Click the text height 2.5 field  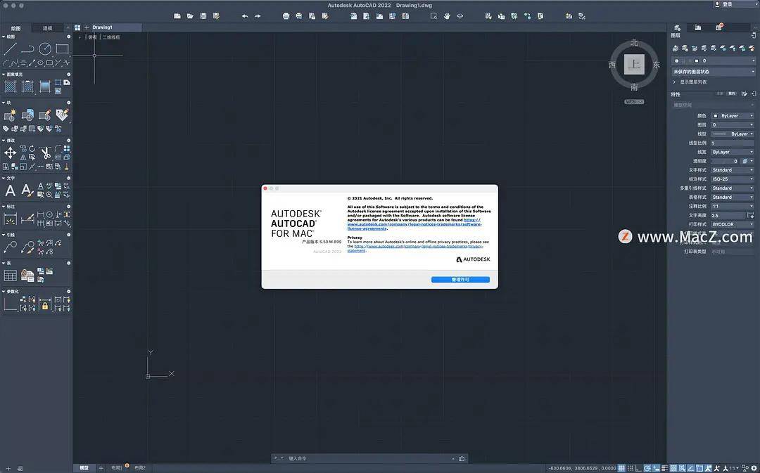coord(728,216)
